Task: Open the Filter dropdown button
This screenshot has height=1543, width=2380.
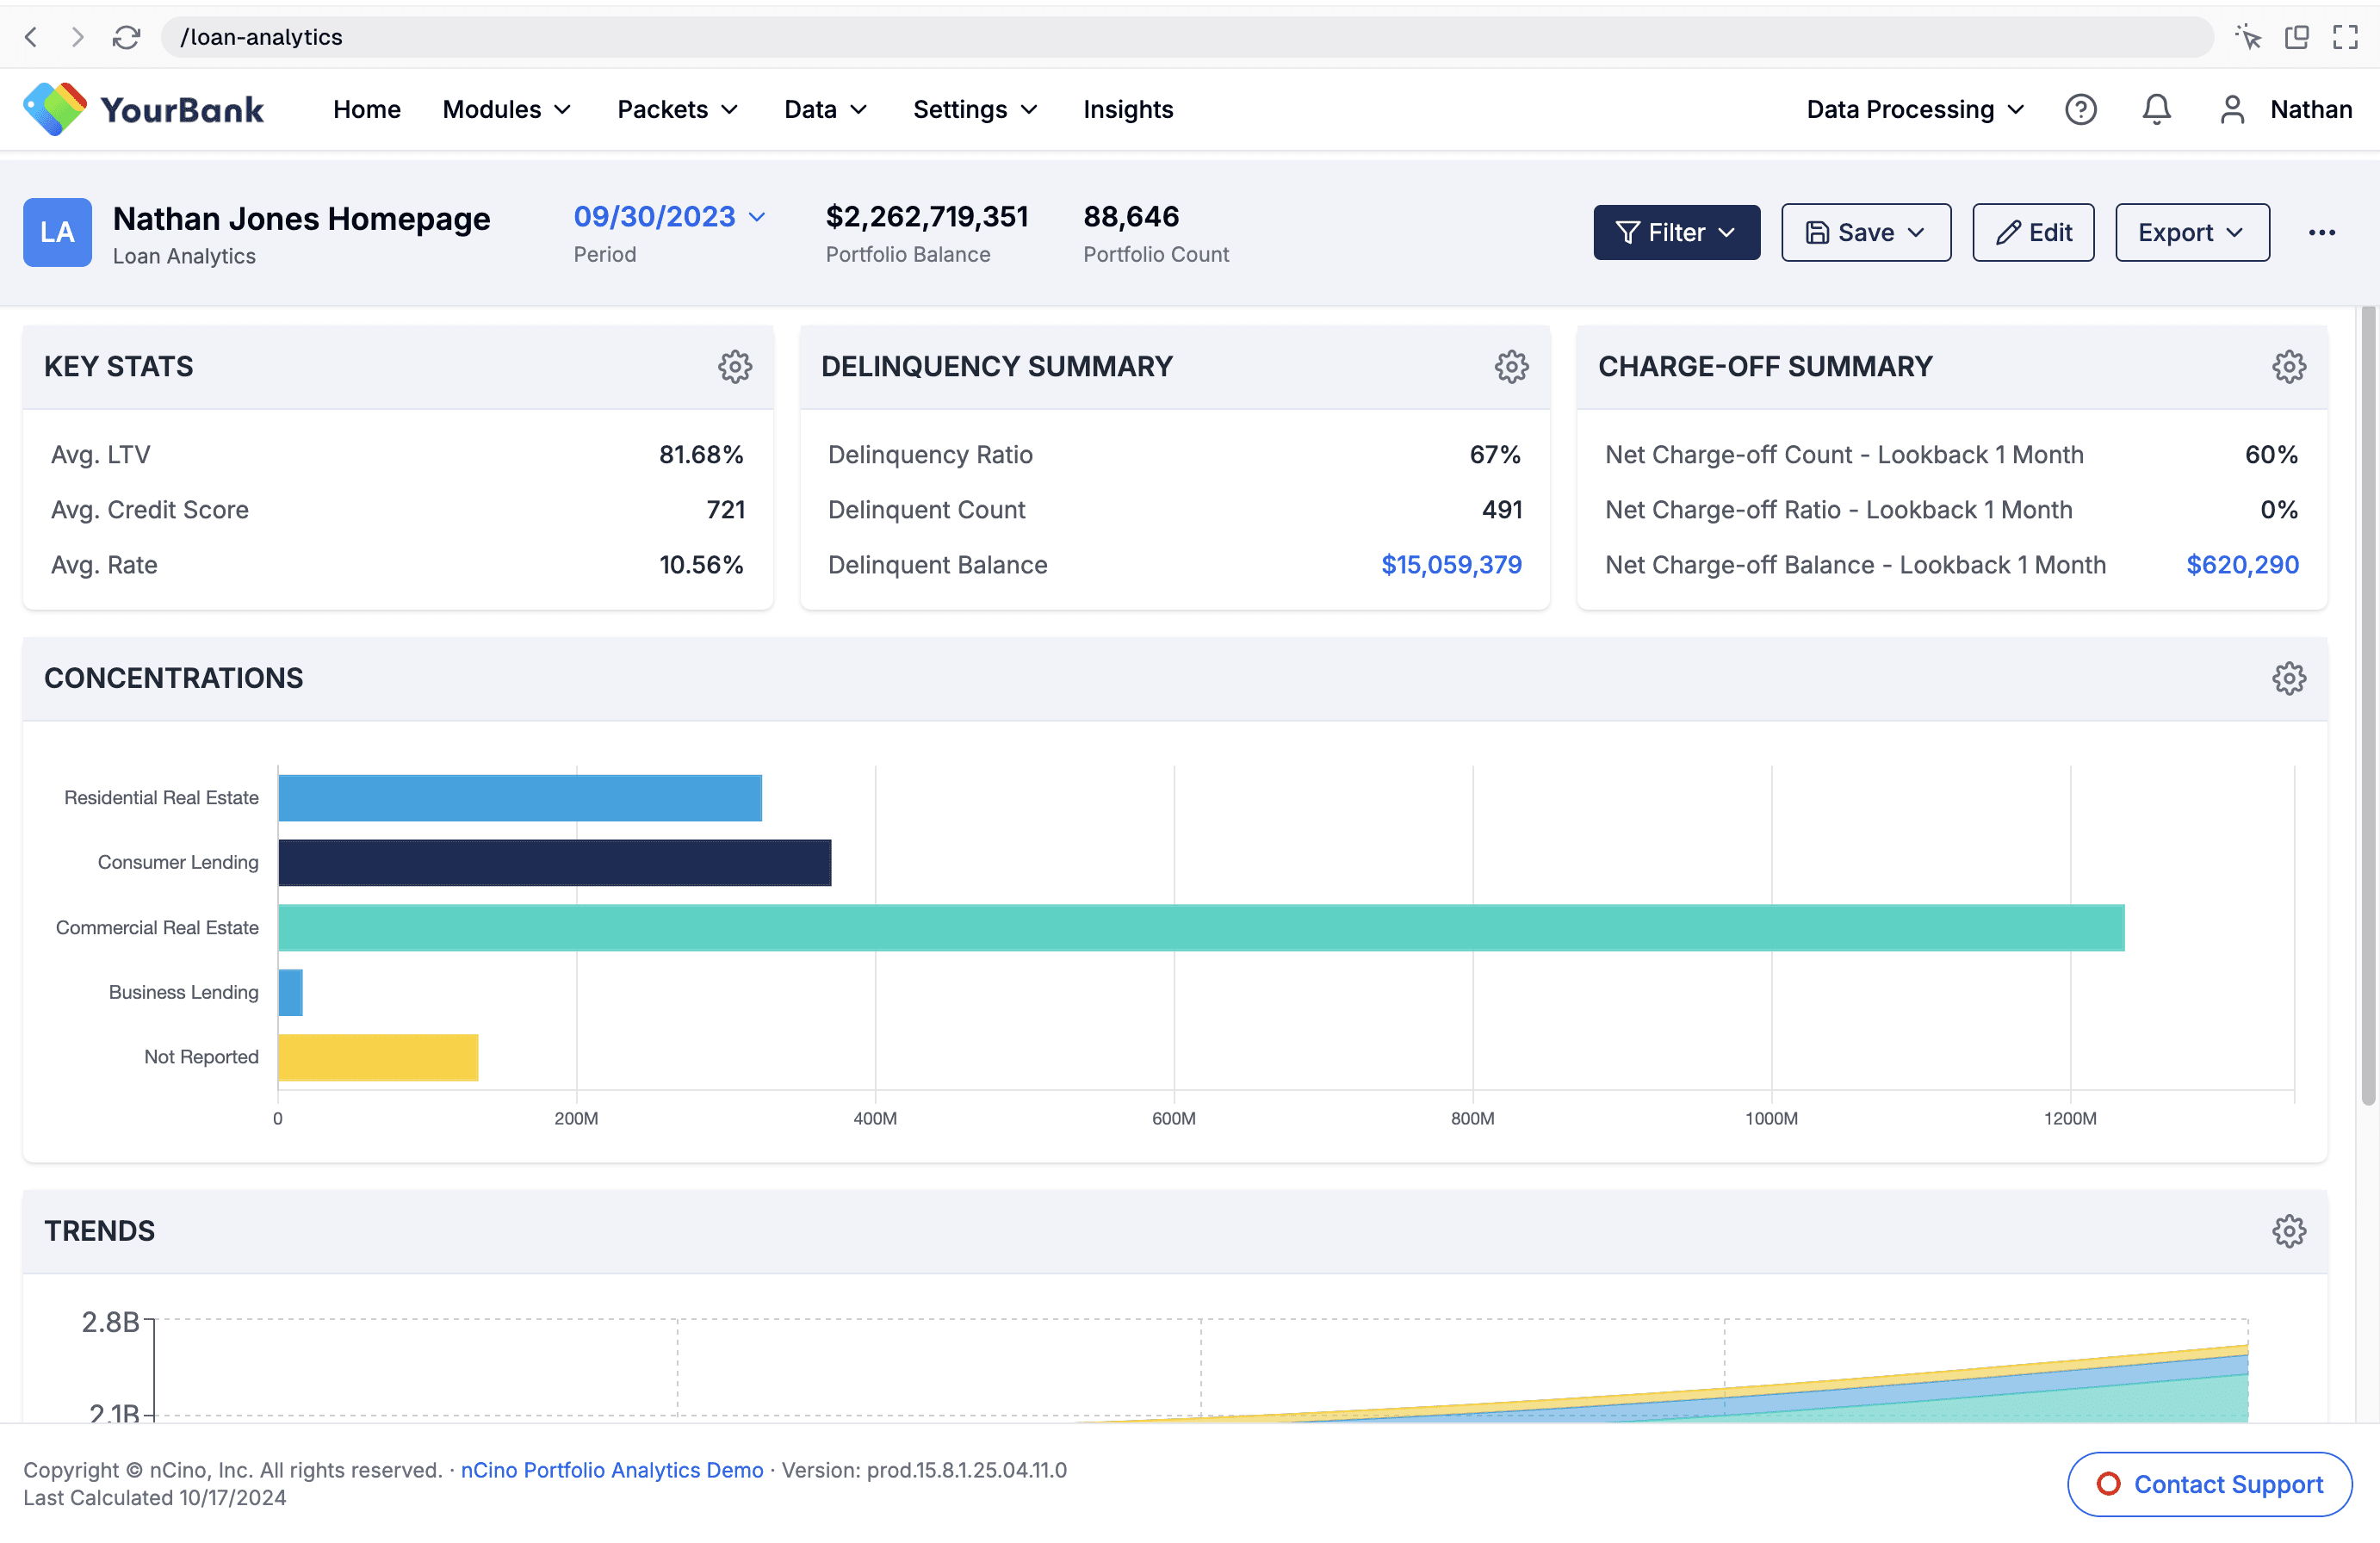Action: pyautogui.click(x=1676, y=232)
